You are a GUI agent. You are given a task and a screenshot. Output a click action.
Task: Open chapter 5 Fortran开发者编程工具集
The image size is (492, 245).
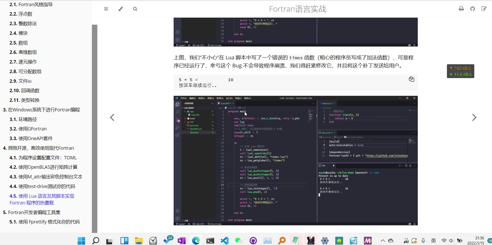point(32,212)
